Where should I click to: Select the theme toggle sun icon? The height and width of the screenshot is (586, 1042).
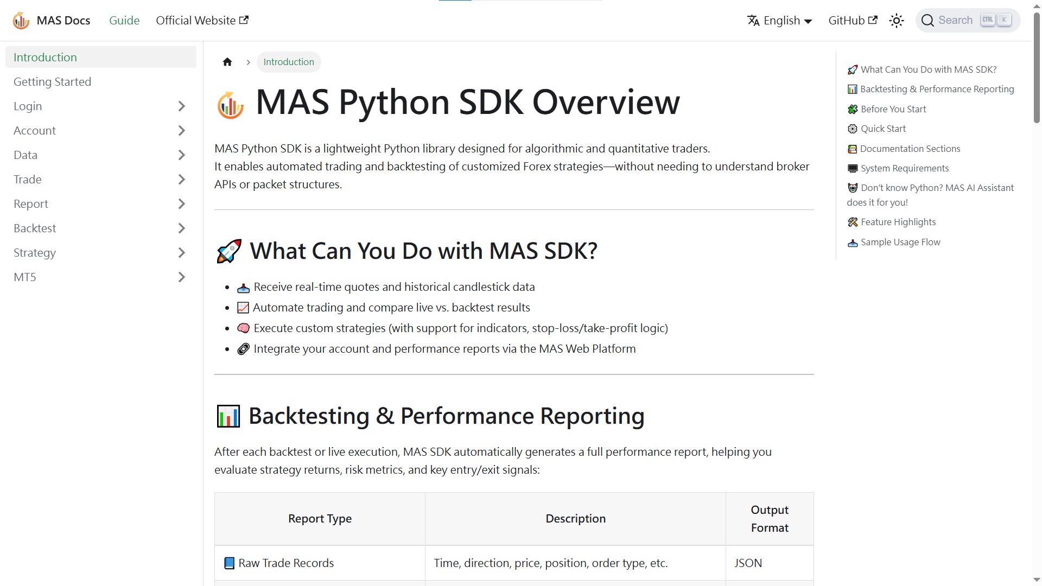[897, 20]
